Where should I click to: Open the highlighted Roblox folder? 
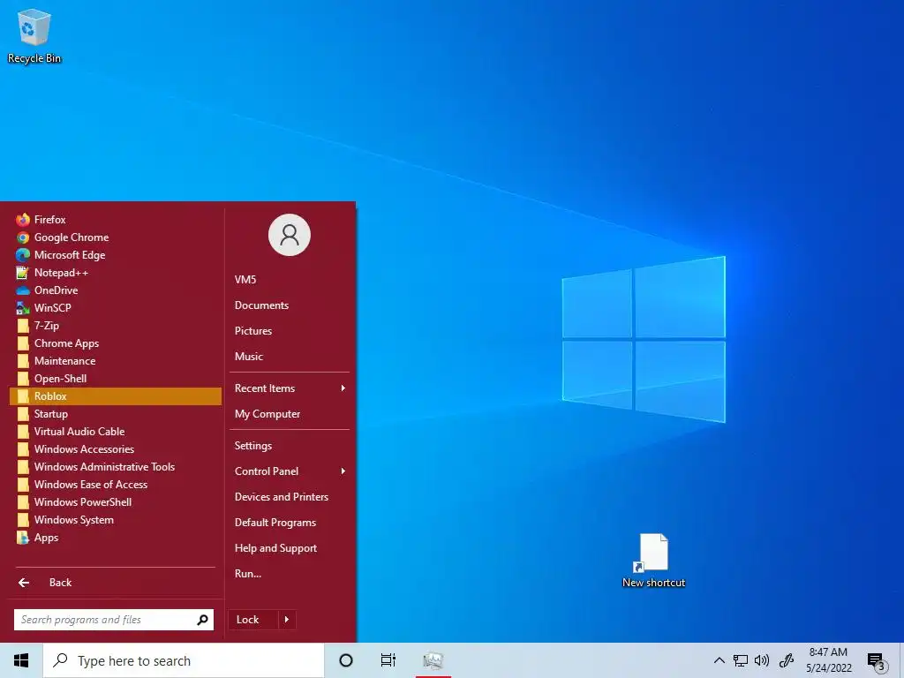pos(116,396)
